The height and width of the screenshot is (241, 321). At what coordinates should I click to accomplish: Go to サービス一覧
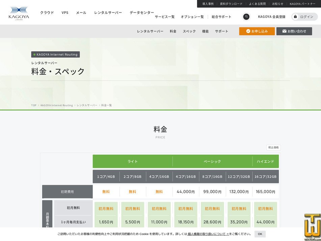pos(165,17)
